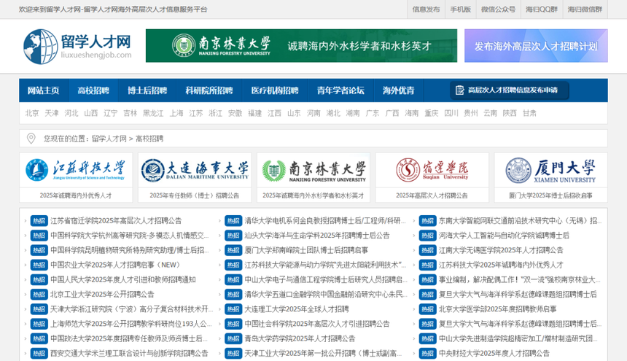Image resolution: width=627 pixels, height=361 pixels.
Task: Open the 江苏科技大学 logo card
Action: point(76,171)
